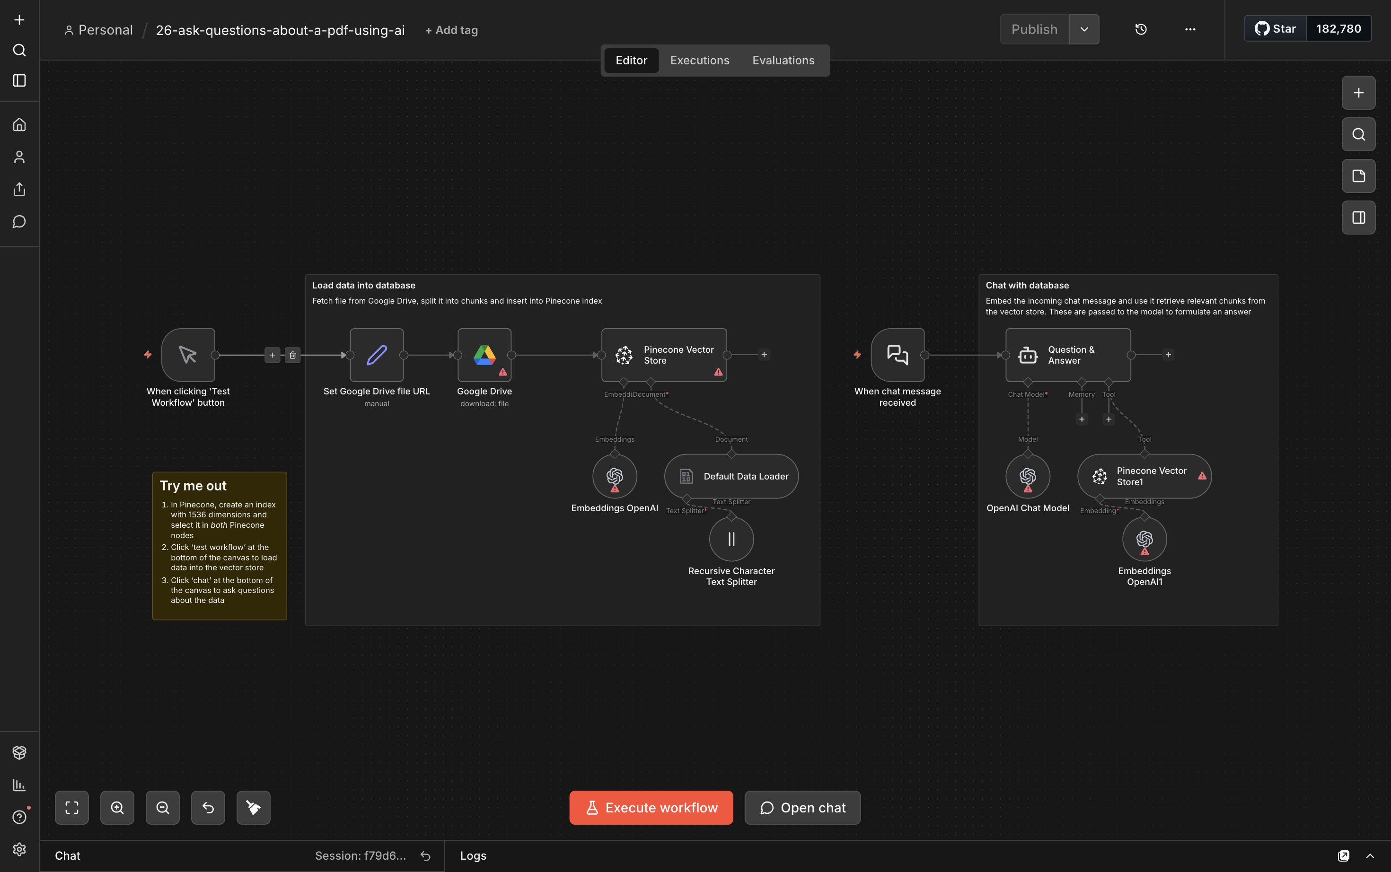Click the Recursive Character Text Splitter node

pos(731,539)
